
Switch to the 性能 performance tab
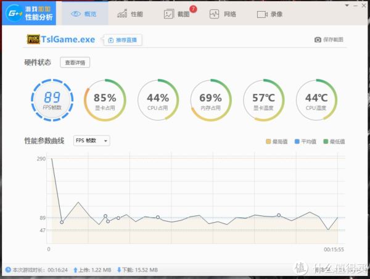click(x=130, y=14)
